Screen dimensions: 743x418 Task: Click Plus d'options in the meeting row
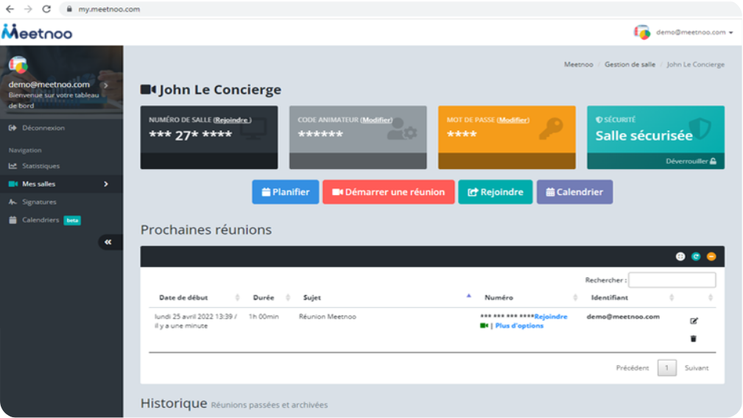(519, 326)
